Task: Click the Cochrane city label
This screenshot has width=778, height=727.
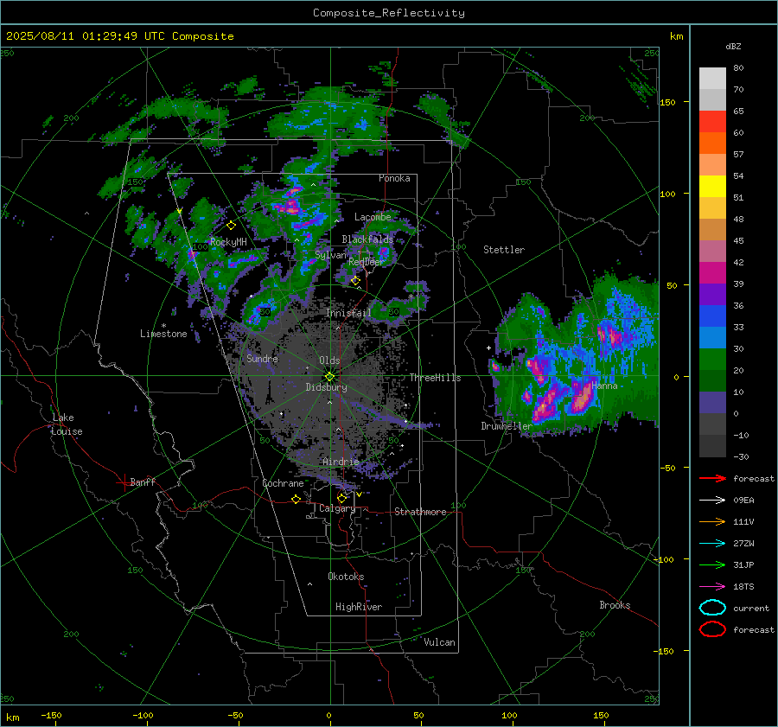Action: click(x=283, y=483)
